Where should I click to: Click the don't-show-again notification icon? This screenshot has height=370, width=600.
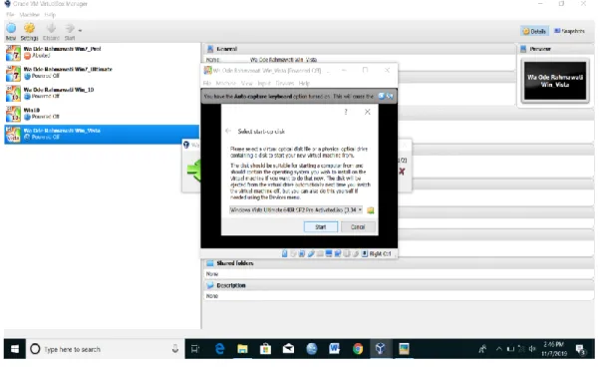click(390, 96)
